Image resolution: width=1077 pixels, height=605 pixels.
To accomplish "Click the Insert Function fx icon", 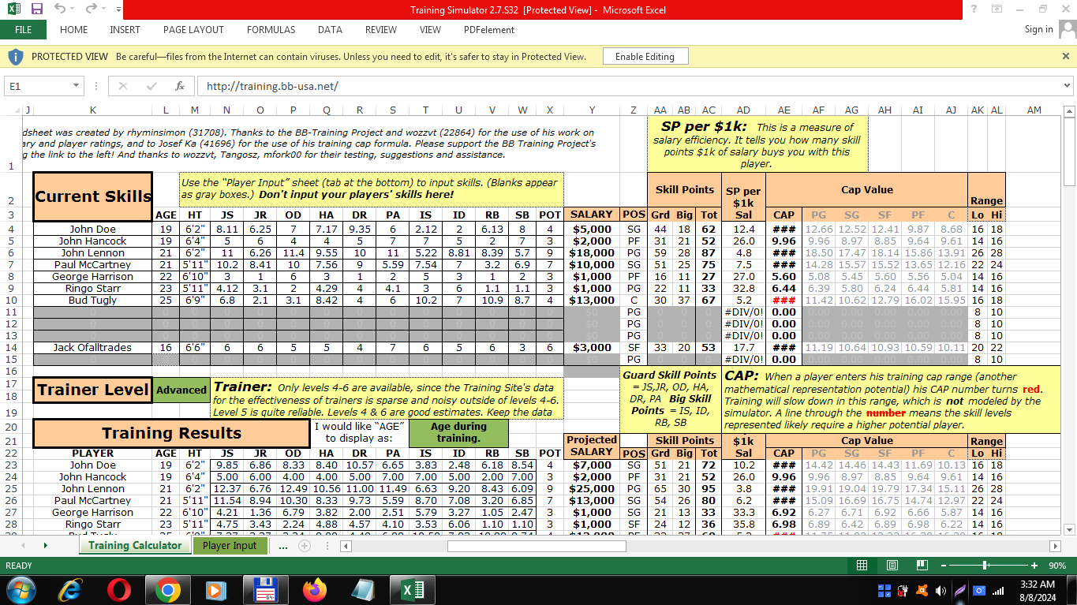I will 179,86.
